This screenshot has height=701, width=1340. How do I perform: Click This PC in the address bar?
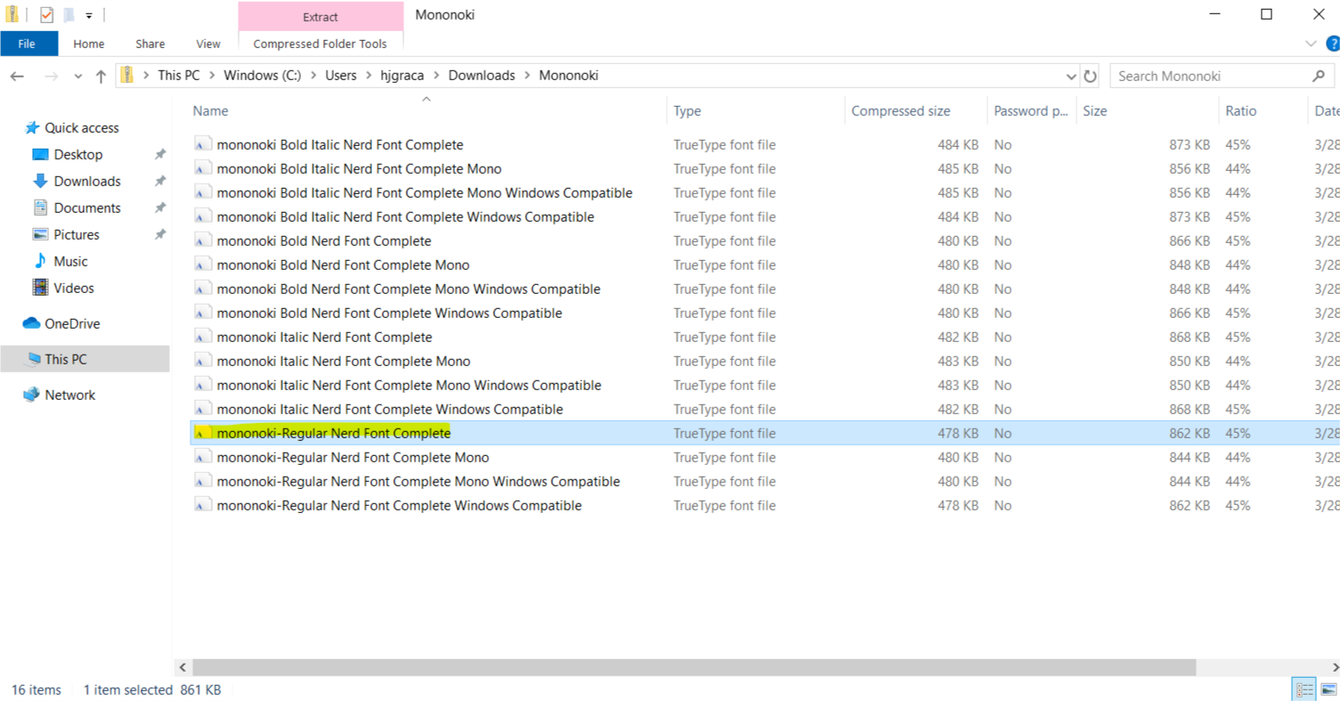[179, 76]
